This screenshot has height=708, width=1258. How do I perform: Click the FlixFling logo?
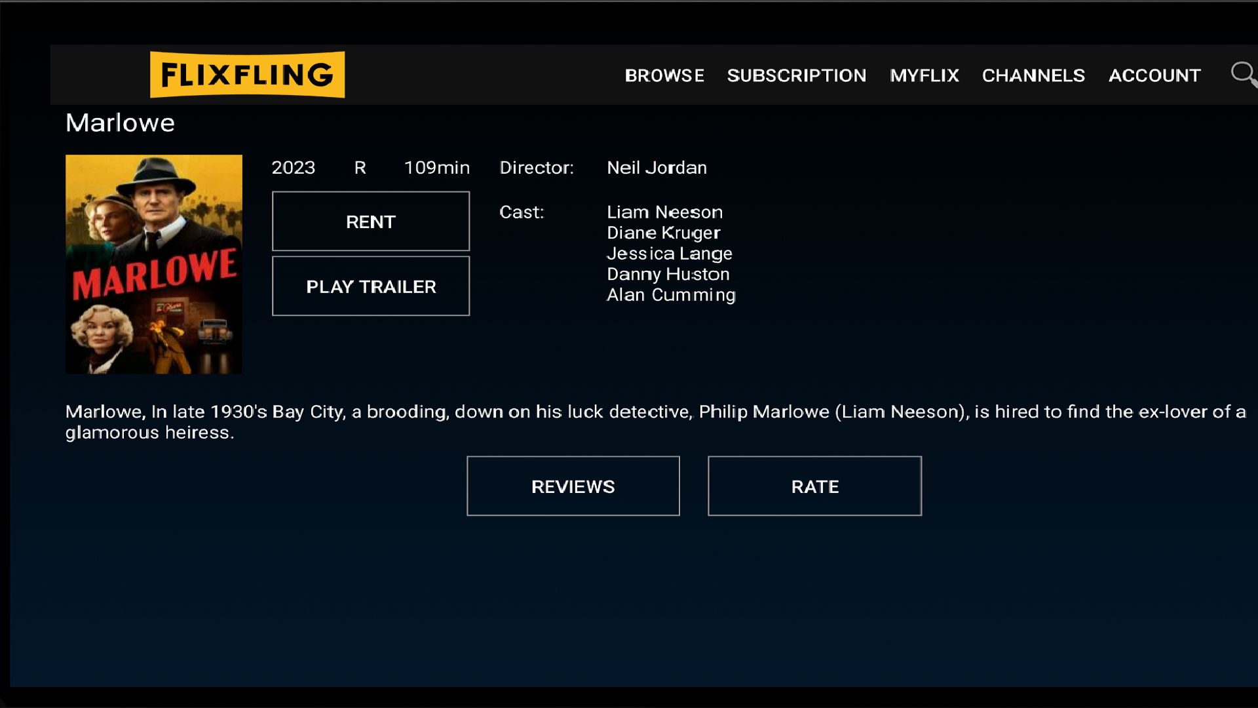(247, 74)
